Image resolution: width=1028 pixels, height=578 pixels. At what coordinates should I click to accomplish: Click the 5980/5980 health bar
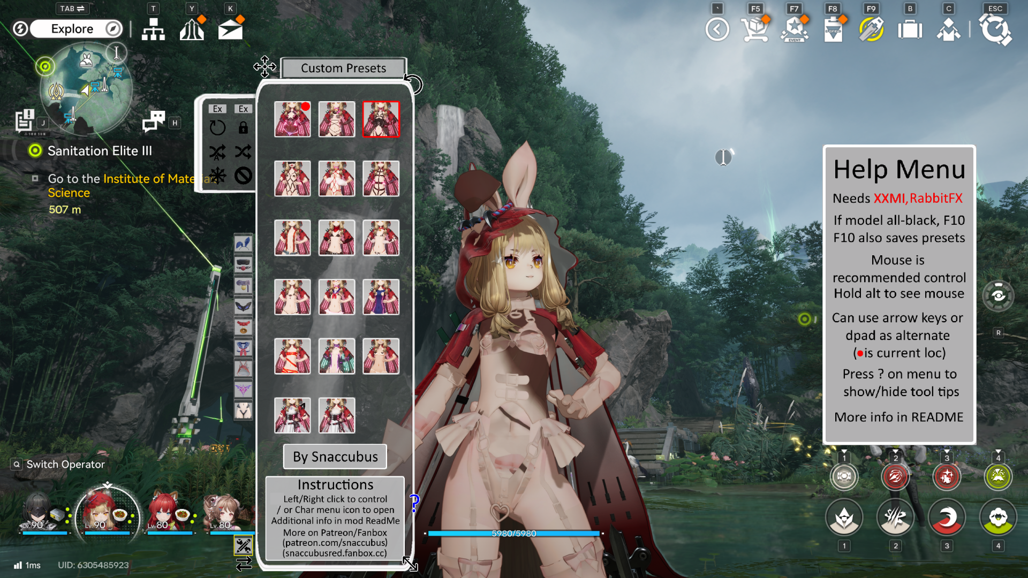tap(514, 533)
